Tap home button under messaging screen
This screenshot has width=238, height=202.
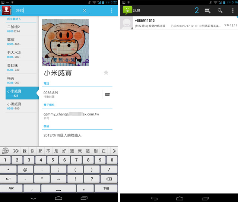[180, 198]
